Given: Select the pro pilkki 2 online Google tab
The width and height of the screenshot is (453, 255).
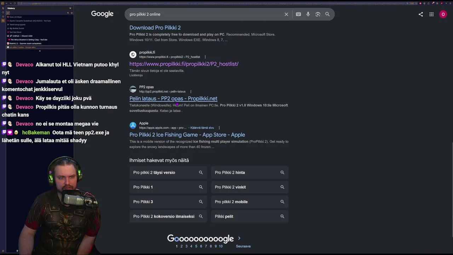Looking at the screenshot, I should point(40,47).
